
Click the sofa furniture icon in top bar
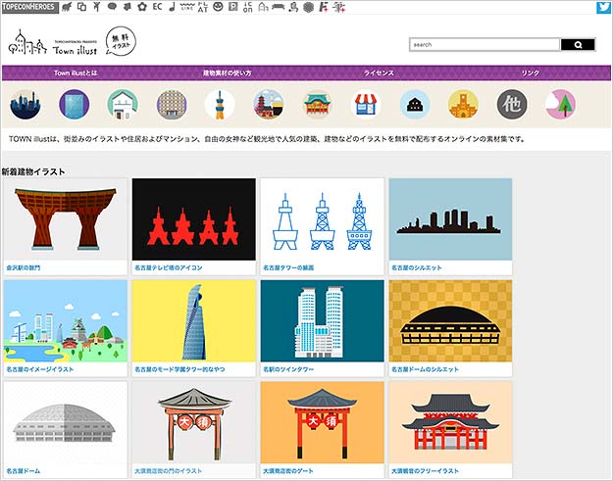(x=278, y=7)
